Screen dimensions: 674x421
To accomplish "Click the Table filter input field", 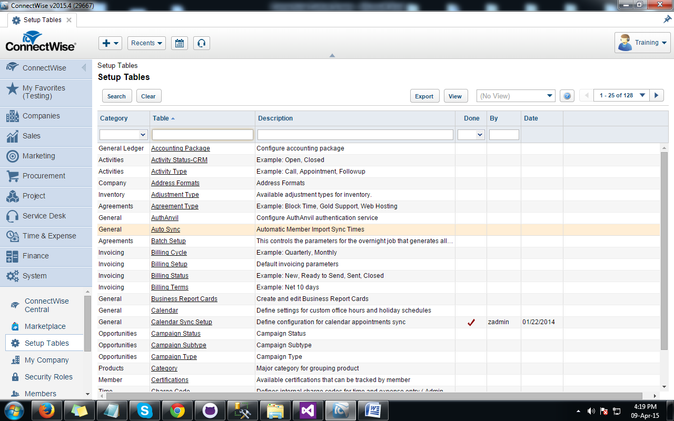I will (x=203, y=135).
